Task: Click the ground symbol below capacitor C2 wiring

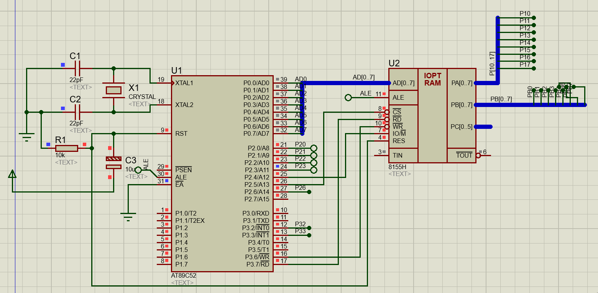Action: [x=26, y=137]
